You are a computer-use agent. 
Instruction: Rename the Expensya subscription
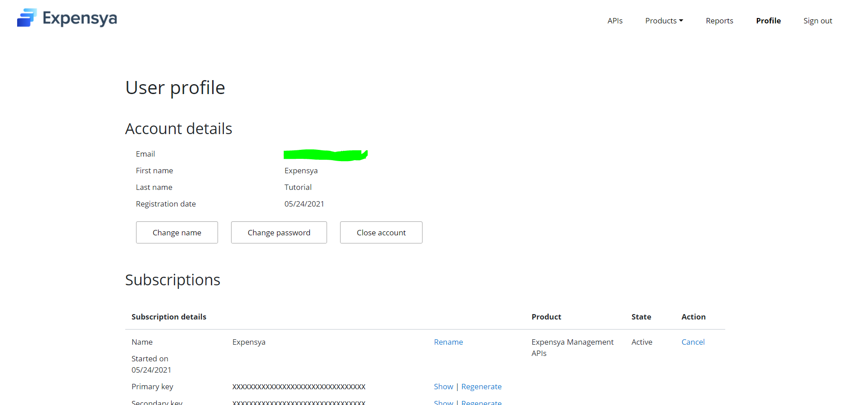coord(448,342)
